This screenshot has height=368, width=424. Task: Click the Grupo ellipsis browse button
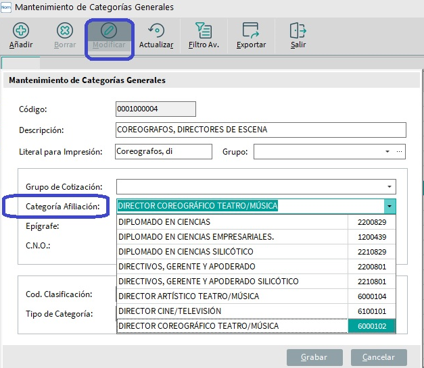point(400,152)
